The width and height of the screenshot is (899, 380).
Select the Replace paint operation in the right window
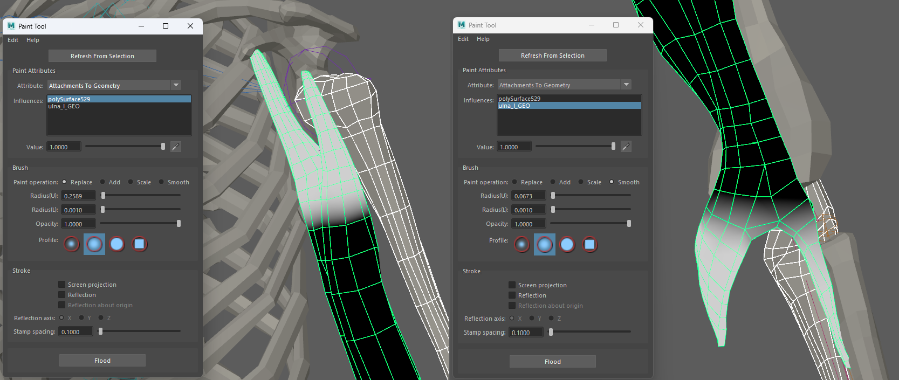[x=514, y=182]
